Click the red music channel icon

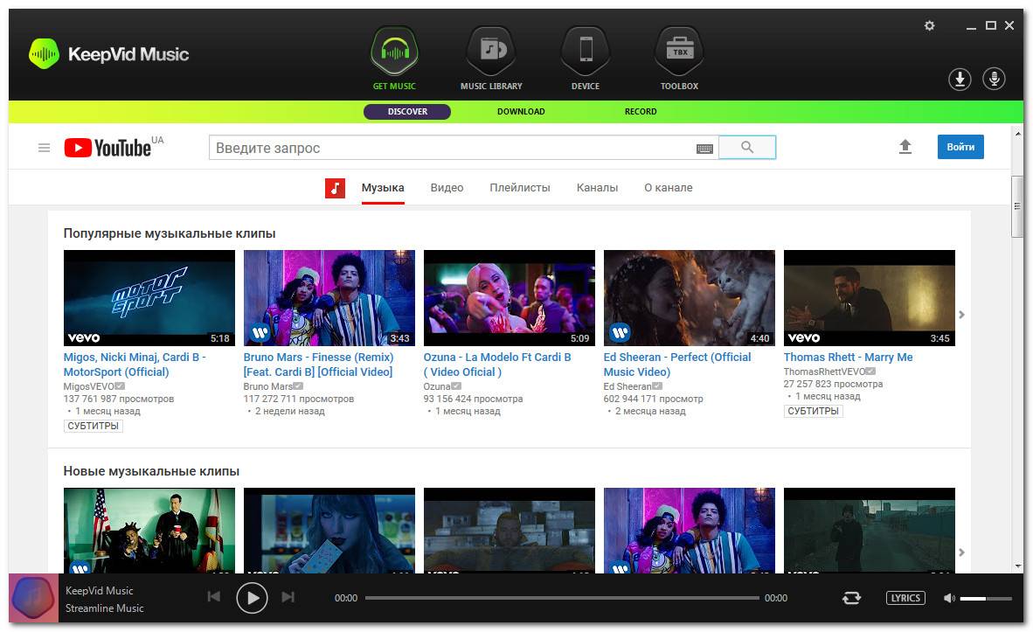(x=335, y=188)
